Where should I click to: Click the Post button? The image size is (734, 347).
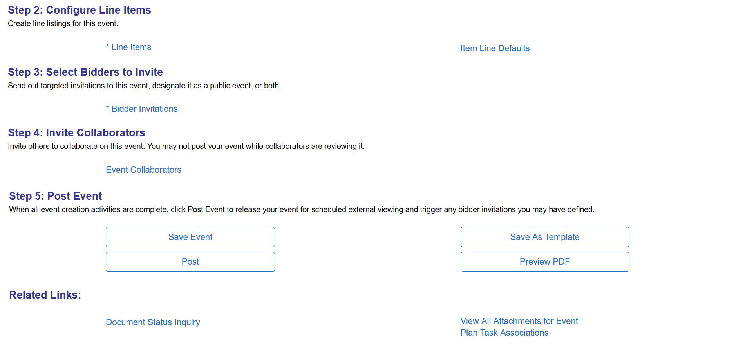(x=190, y=262)
